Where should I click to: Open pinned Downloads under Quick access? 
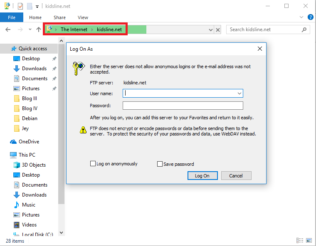click(x=34, y=69)
